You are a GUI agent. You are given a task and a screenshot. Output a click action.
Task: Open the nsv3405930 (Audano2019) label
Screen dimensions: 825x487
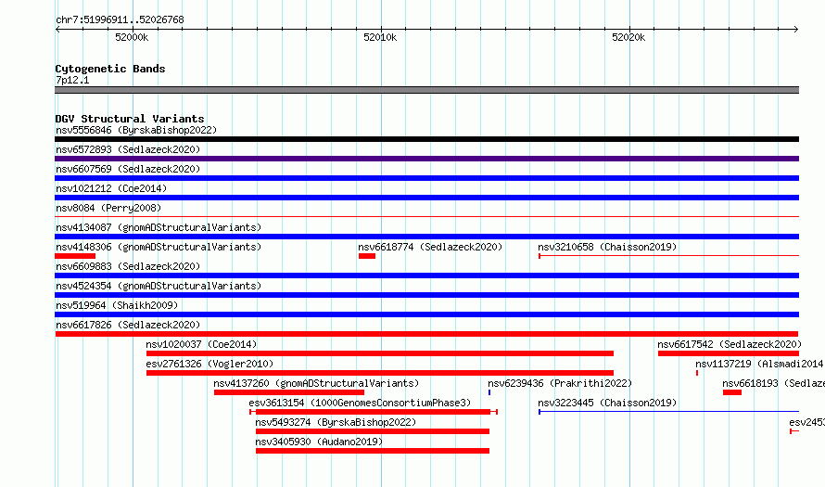(319, 442)
